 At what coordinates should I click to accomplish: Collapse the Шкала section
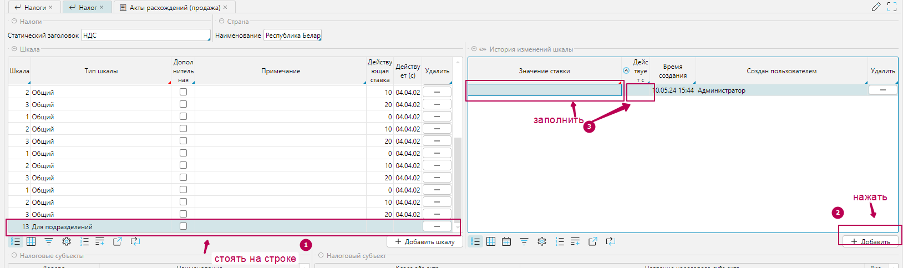pyautogui.click(x=14, y=49)
